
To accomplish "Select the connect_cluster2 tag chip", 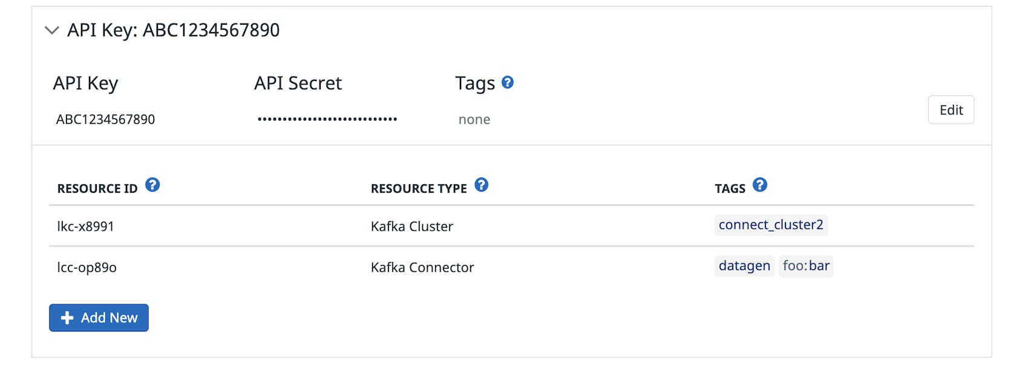I will pyautogui.click(x=771, y=225).
